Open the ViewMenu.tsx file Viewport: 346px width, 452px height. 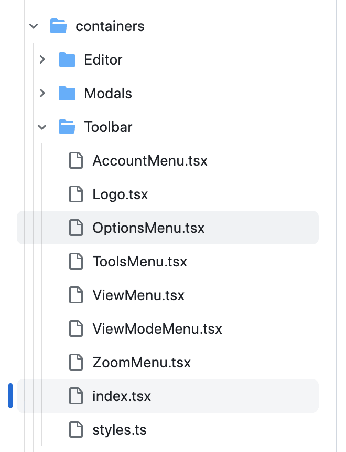click(138, 295)
